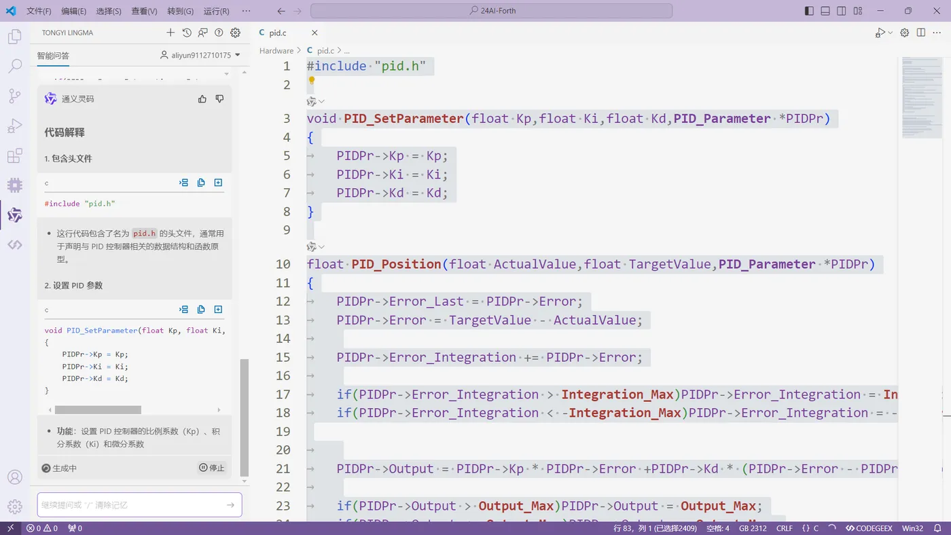Stop generation with the 停止 button
Image resolution: width=951 pixels, height=535 pixels.
[x=212, y=468]
